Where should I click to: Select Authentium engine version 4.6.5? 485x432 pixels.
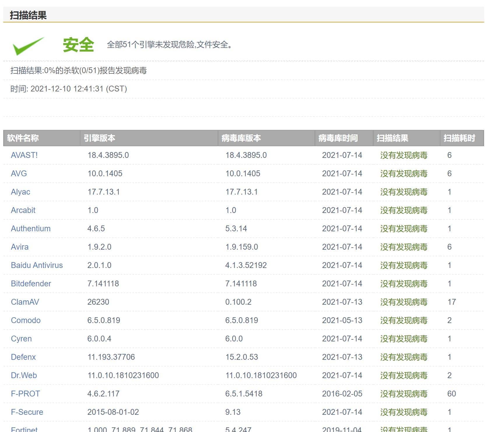(96, 228)
